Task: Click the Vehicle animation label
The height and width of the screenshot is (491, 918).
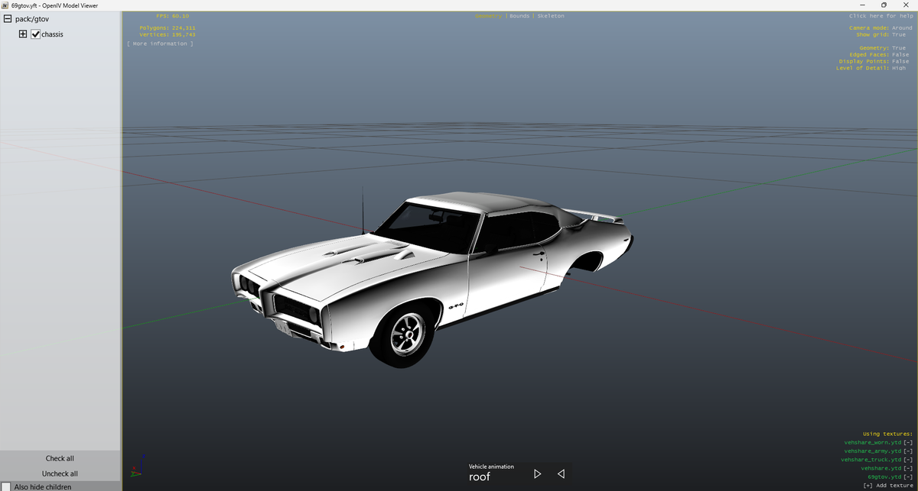Action: point(491,467)
